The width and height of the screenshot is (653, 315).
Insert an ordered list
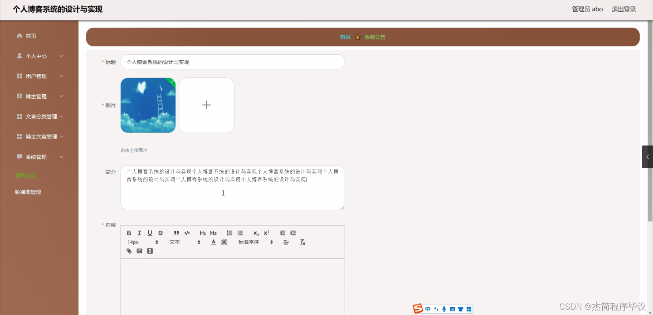pos(230,233)
